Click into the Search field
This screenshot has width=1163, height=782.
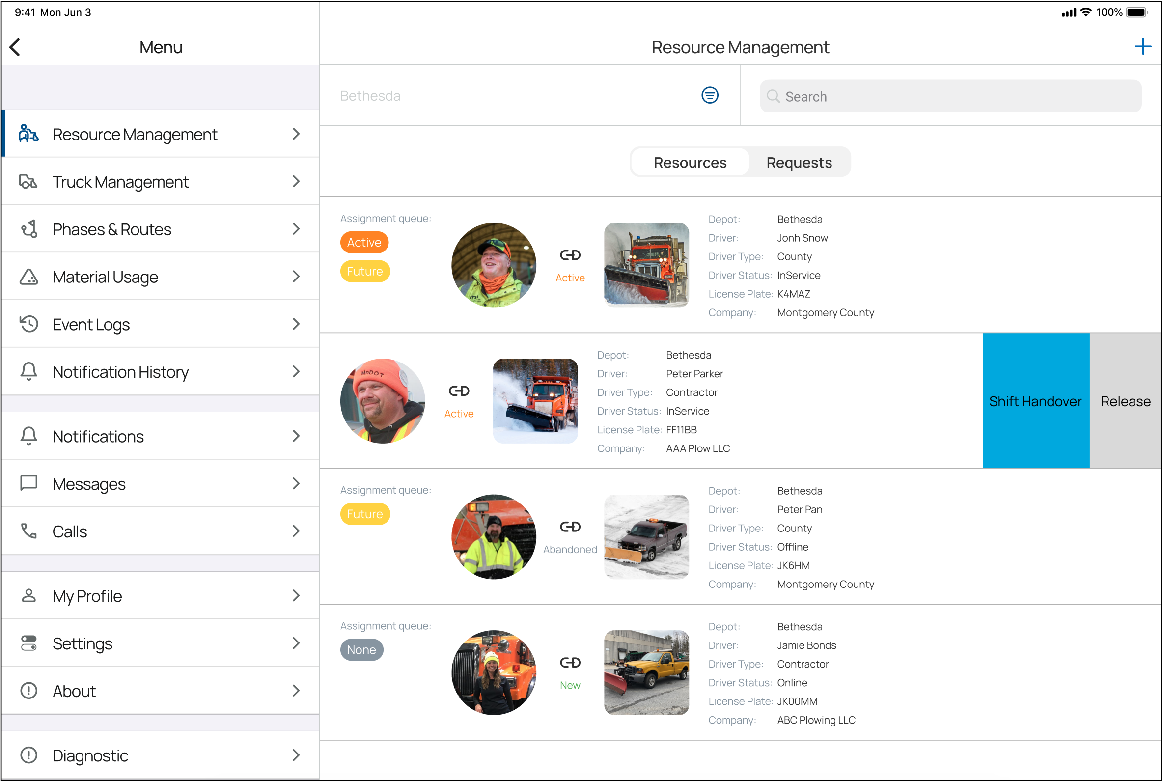coord(950,96)
